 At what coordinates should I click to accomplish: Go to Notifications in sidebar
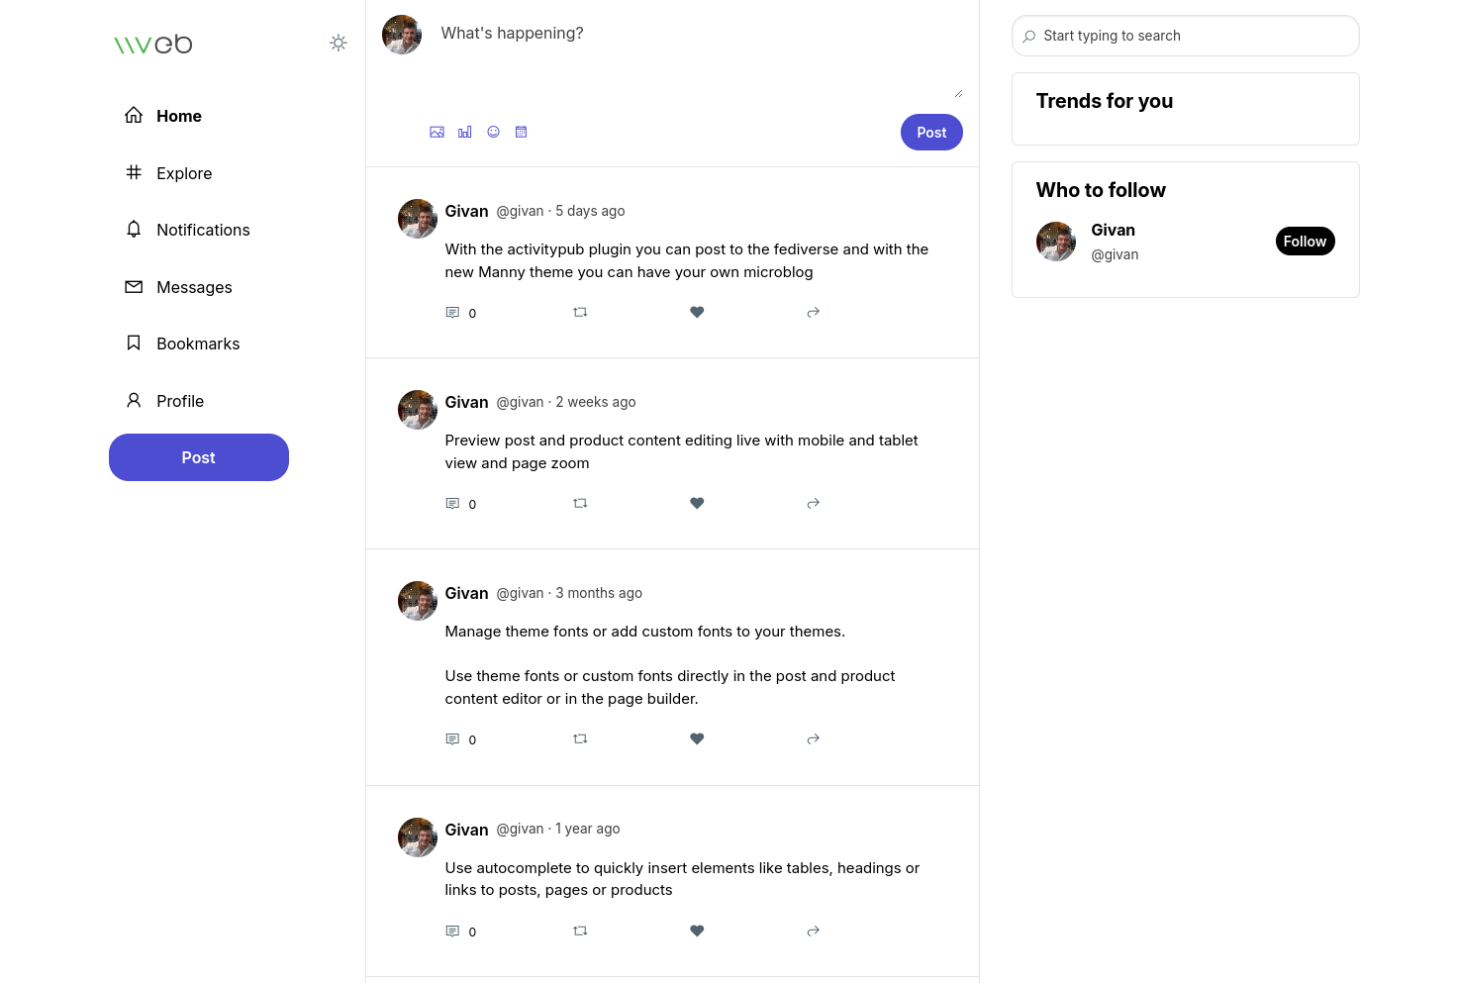[202, 230]
